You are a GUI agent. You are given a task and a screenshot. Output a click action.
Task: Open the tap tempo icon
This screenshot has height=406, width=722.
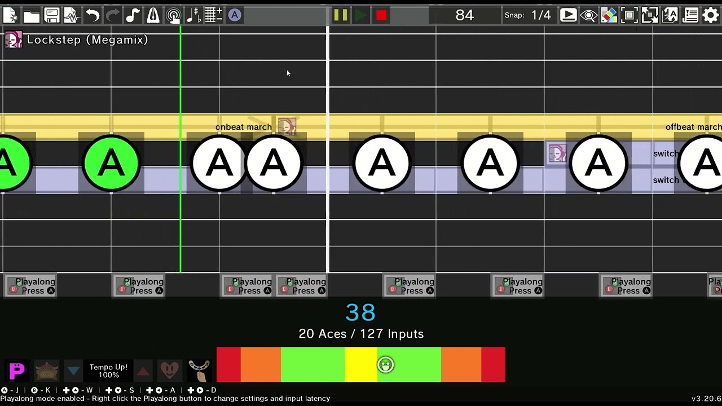pos(173,15)
